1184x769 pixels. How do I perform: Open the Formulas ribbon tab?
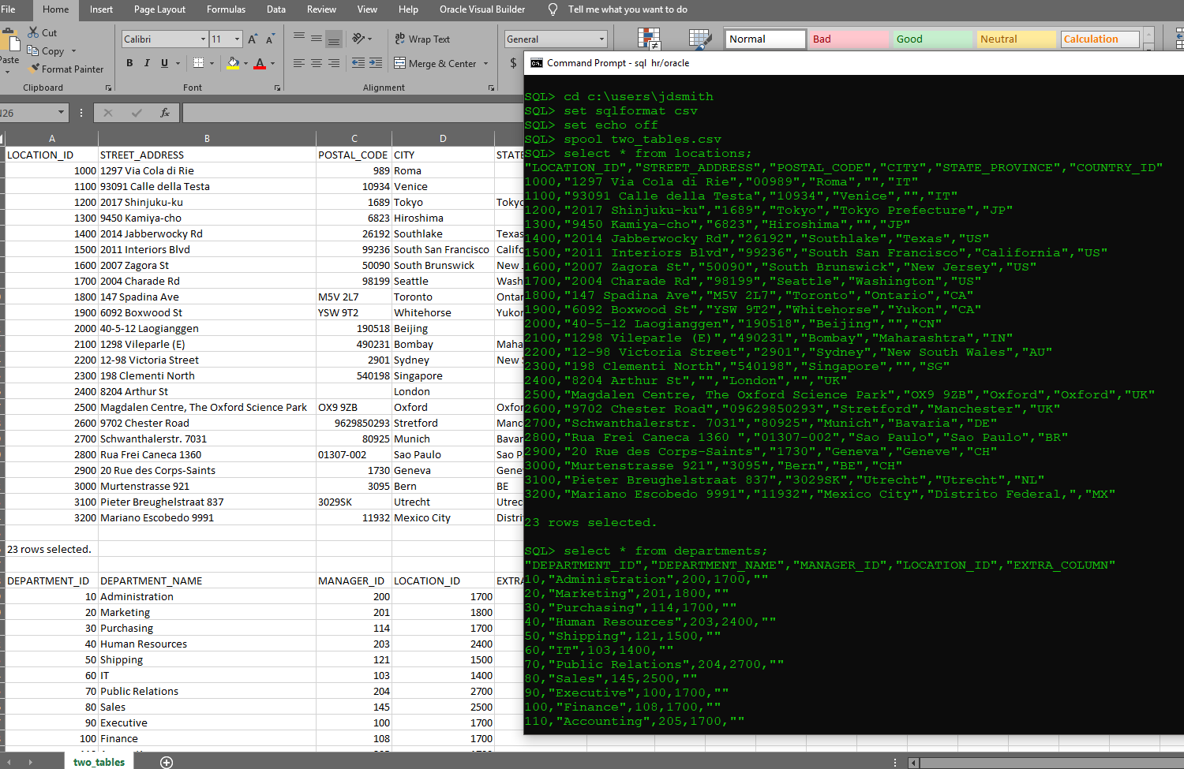(226, 9)
